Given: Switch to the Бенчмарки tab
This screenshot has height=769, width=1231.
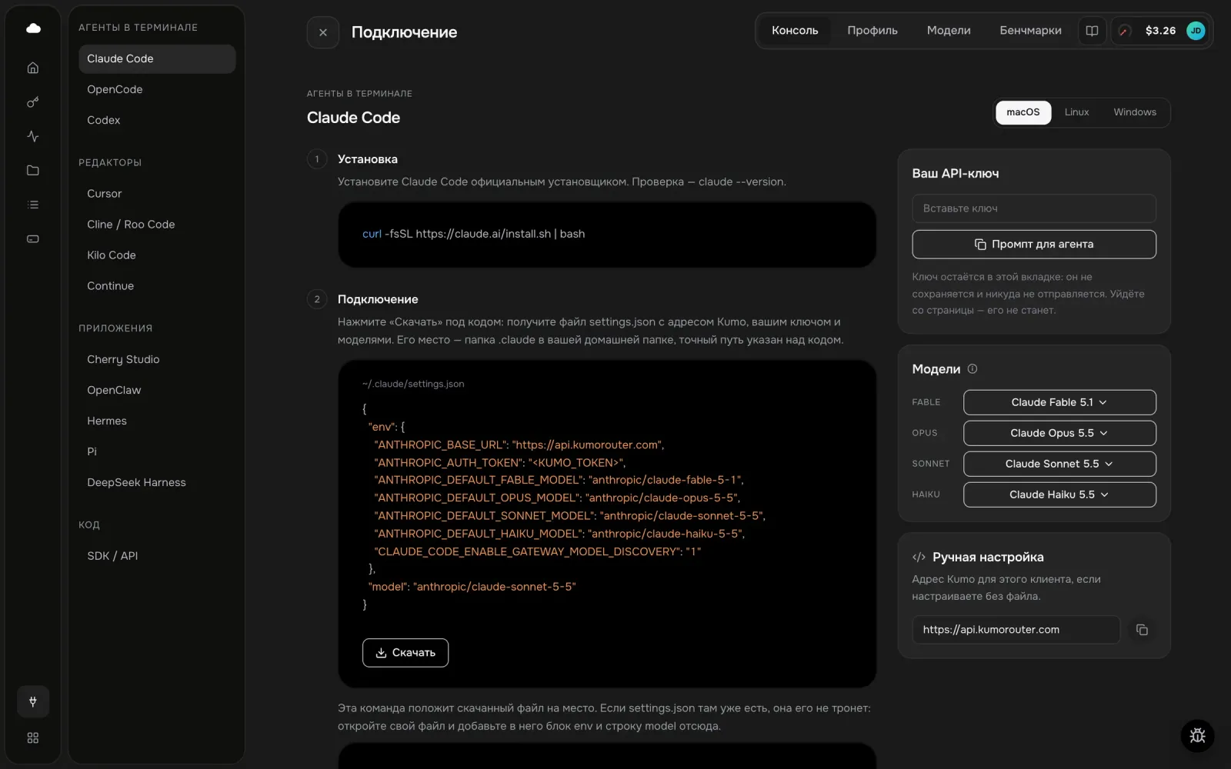Looking at the screenshot, I should click(1030, 31).
